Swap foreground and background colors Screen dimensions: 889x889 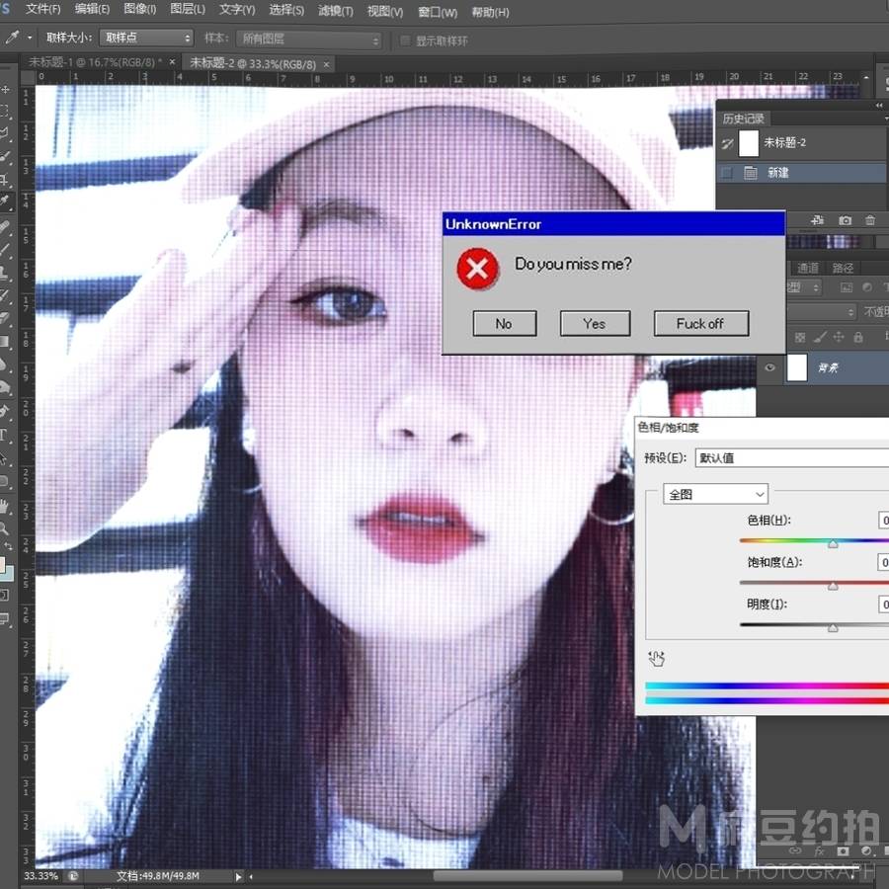8,546
